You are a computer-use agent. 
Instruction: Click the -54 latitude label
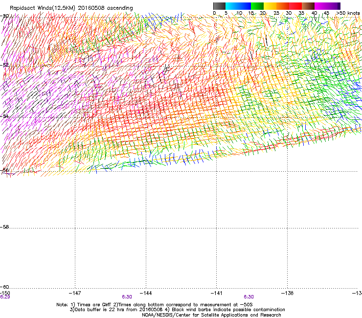[x=4, y=116]
